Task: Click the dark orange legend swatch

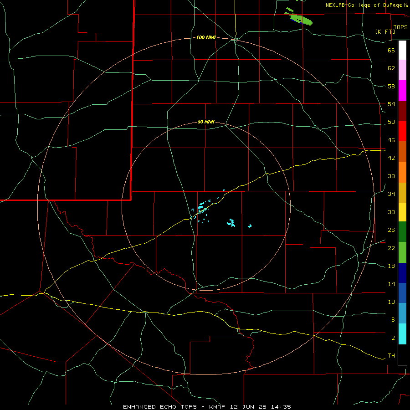Action: point(402,151)
